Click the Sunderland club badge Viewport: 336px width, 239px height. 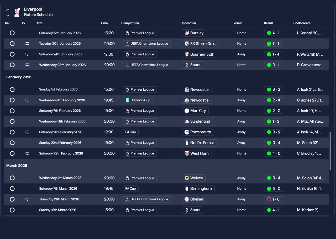pos(187,121)
